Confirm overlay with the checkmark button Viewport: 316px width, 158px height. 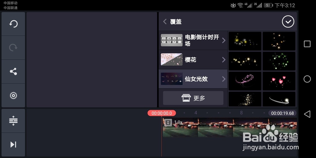(288, 21)
